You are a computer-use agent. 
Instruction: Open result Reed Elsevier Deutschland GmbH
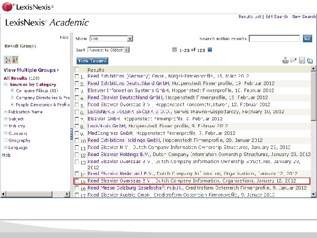pos(125,97)
